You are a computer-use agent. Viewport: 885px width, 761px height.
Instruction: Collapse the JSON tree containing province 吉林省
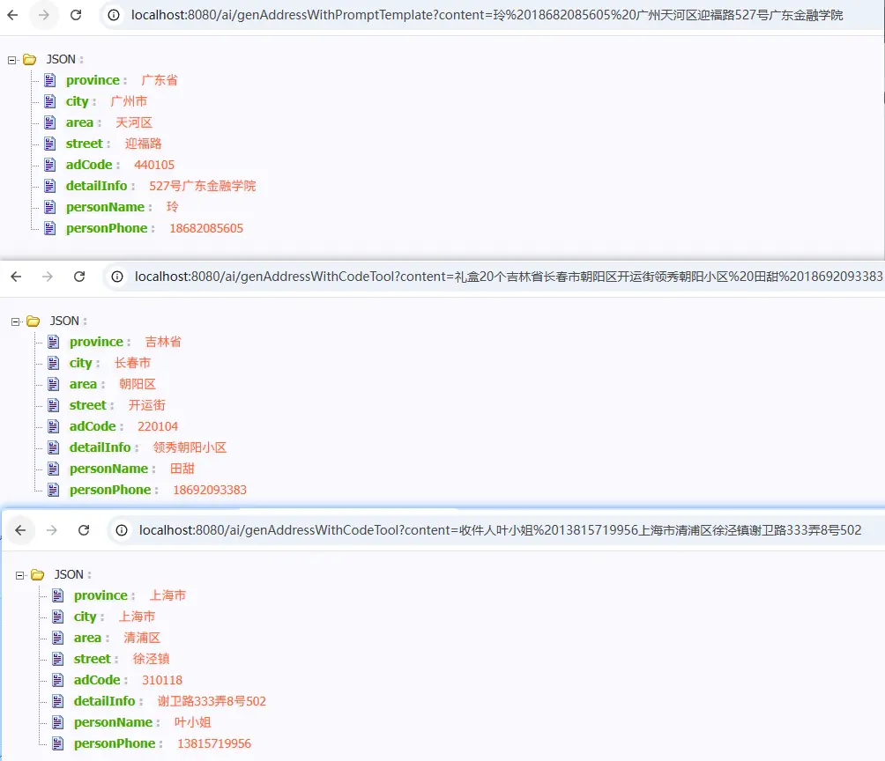pos(15,321)
